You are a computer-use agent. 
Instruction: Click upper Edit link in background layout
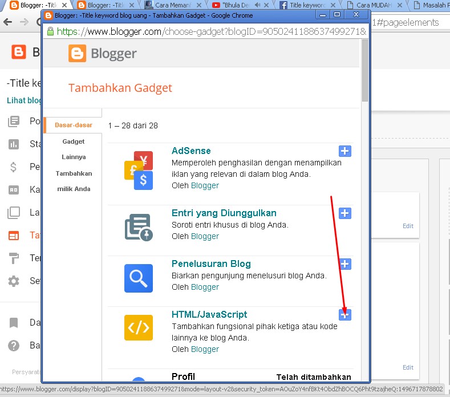408,226
